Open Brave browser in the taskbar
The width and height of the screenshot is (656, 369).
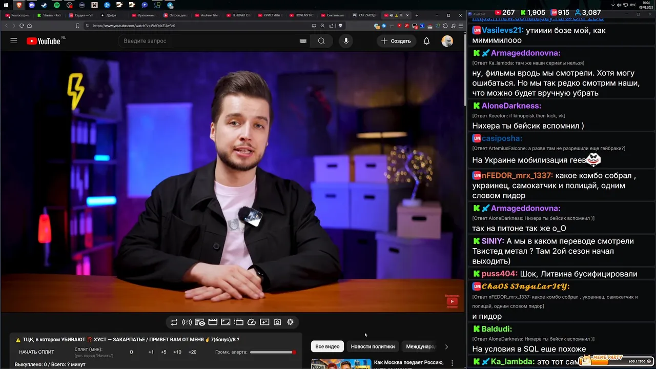tap(19, 5)
